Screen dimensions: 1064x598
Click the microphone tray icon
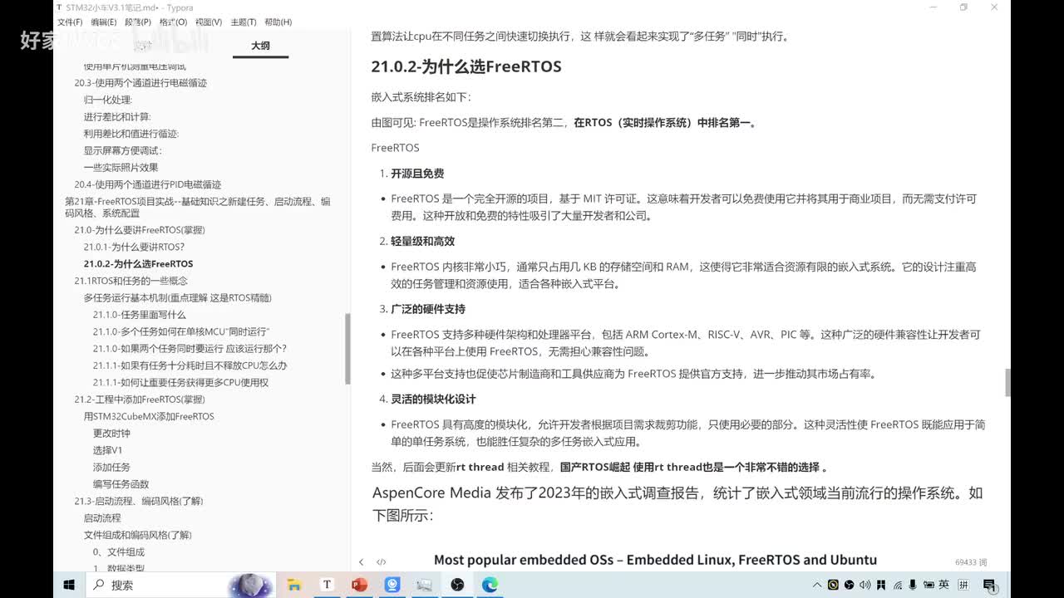pyautogui.click(x=913, y=585)
